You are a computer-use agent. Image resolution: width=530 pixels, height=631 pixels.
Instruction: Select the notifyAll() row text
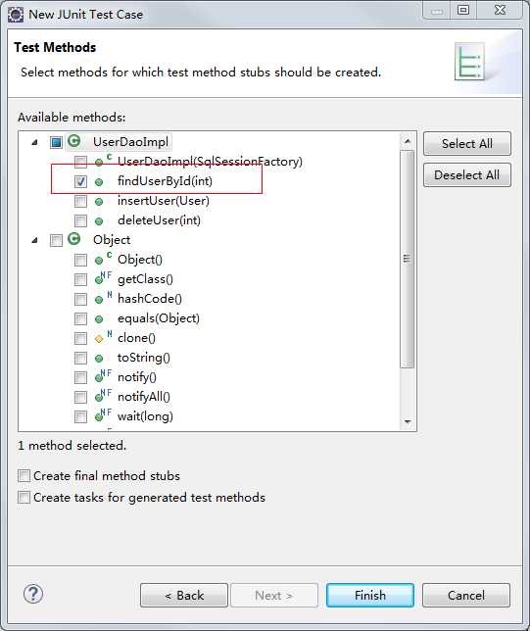[144, 397]
